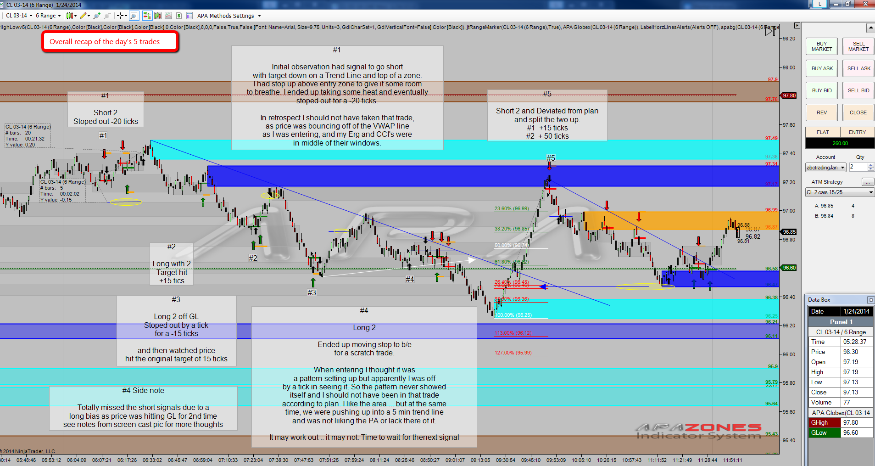Image resolution: width=875 pixels, height=466 pixels.
Task: Open the Strategies dollar sign icon
Action: tap(179, 16)
